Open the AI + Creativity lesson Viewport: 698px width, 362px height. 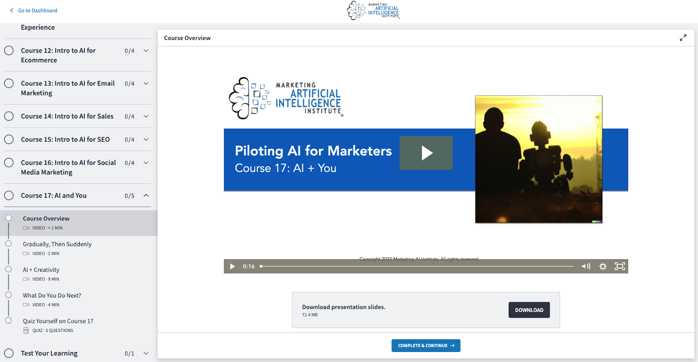point(41,270)
